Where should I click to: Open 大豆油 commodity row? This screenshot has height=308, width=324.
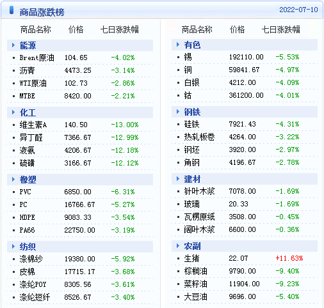tap(245, 296)
